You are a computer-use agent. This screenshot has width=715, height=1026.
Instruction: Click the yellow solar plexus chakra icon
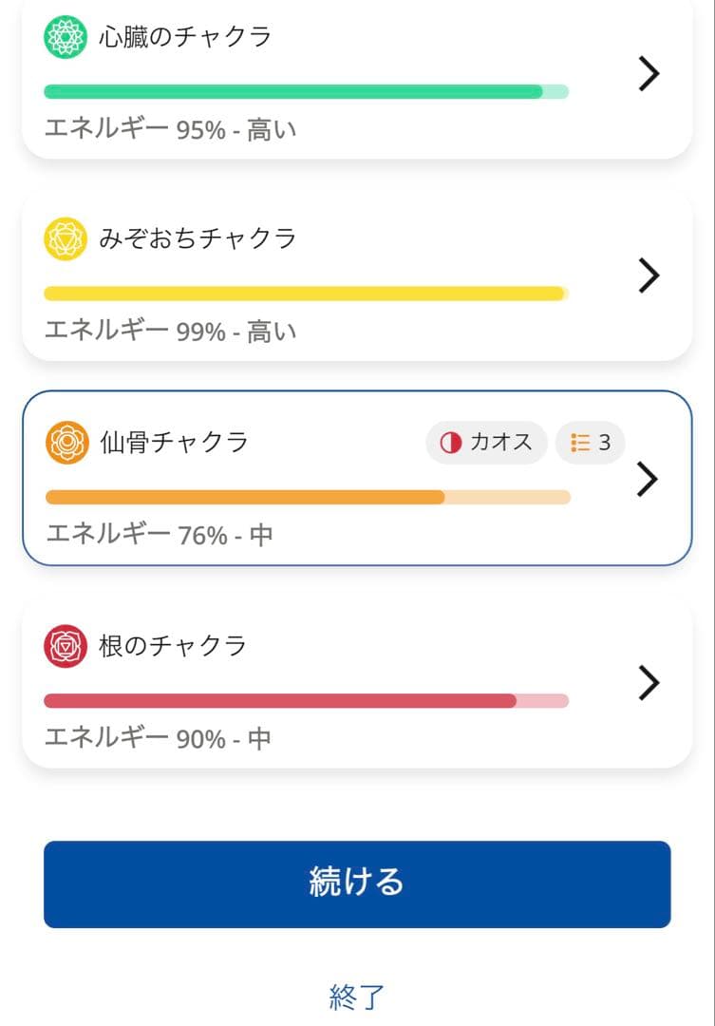[x=66, y=238]
